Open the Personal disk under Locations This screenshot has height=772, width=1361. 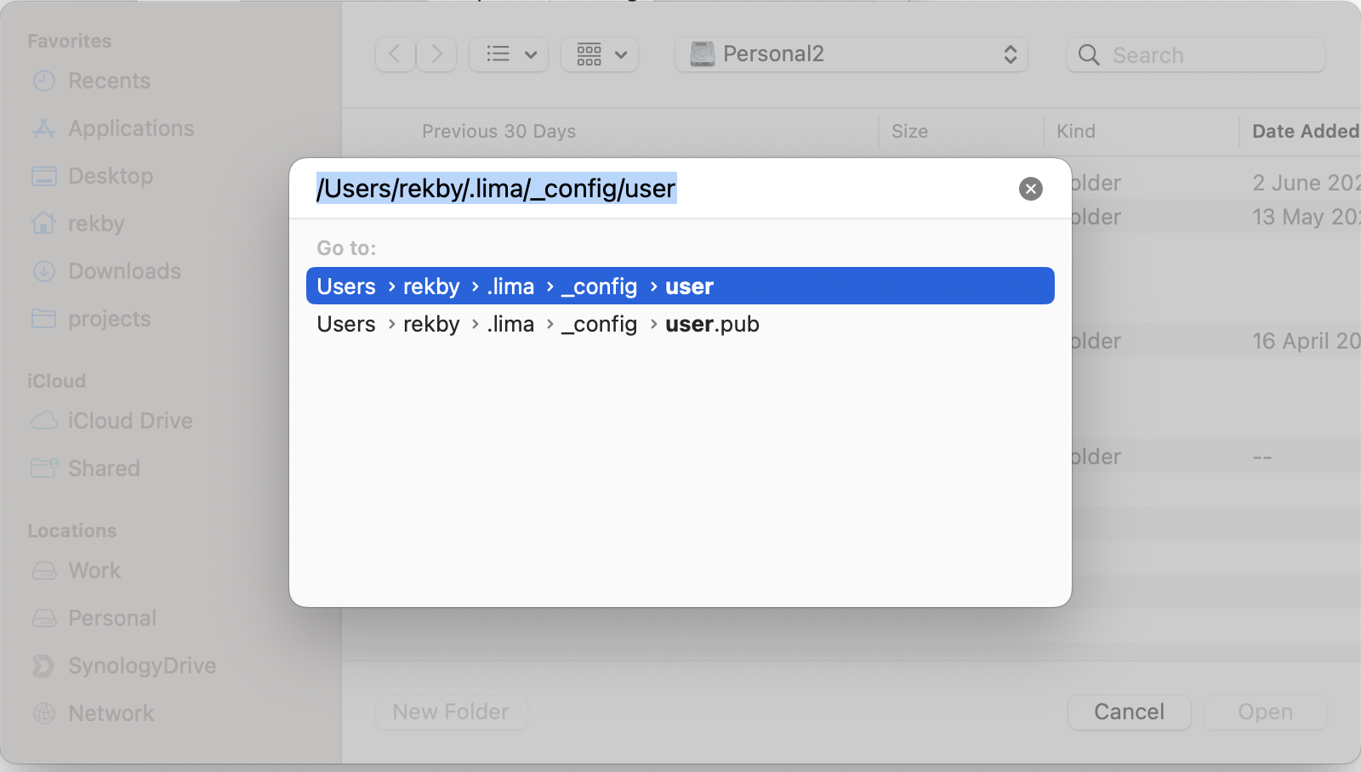pos(112,618)
